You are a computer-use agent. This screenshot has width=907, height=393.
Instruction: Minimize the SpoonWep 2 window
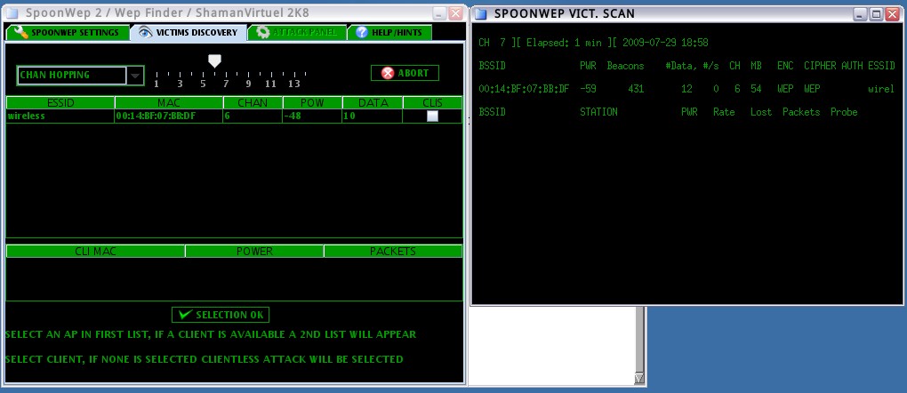(x=440, y=12)
